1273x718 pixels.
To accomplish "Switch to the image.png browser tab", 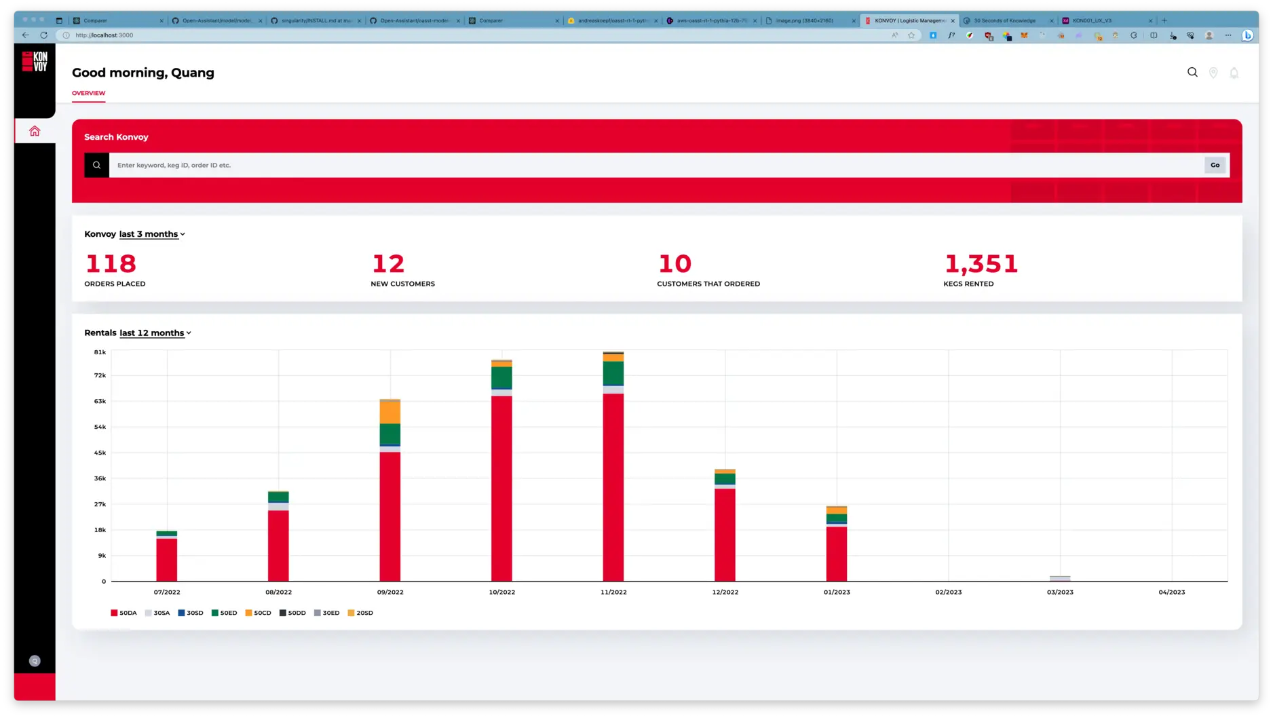I will [x=810, y=20].
